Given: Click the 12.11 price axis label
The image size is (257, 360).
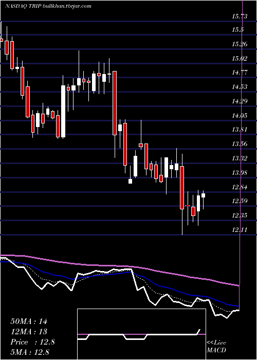Looking at the screenshot, I should [x=240, y=229].
